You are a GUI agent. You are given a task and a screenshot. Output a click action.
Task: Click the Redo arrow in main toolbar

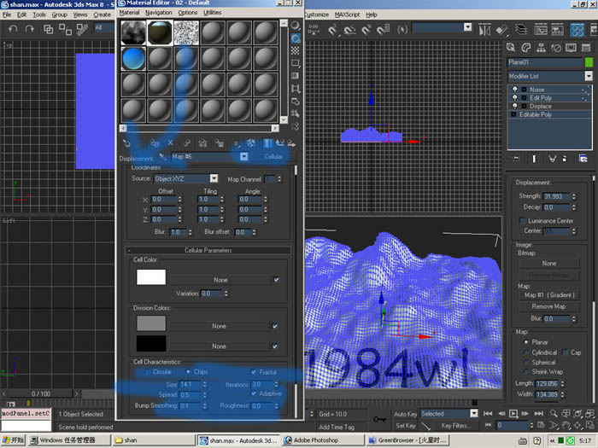tap(29, 29)
